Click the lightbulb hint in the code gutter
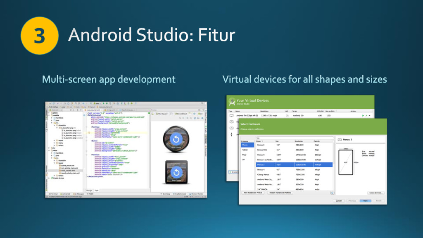This screenshot has height=238, width=423. (89, 133)
